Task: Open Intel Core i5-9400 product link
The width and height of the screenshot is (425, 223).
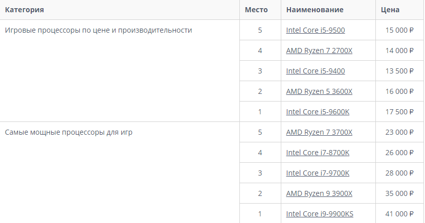Action: click(315, 71)
